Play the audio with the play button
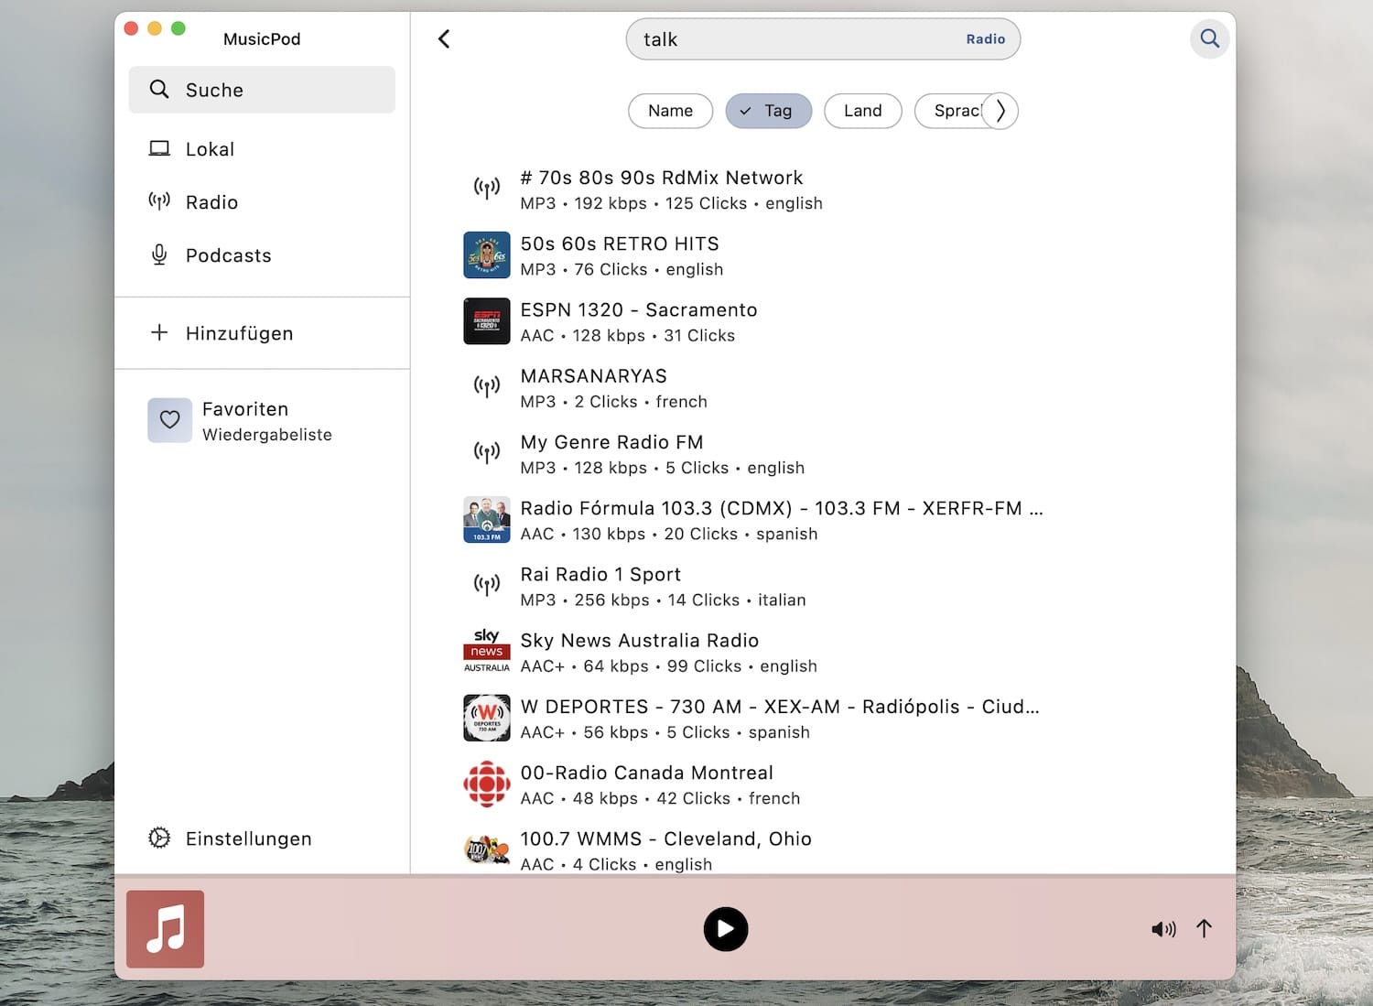This screenshot has height=1006, width=1373. coord(726,929)
